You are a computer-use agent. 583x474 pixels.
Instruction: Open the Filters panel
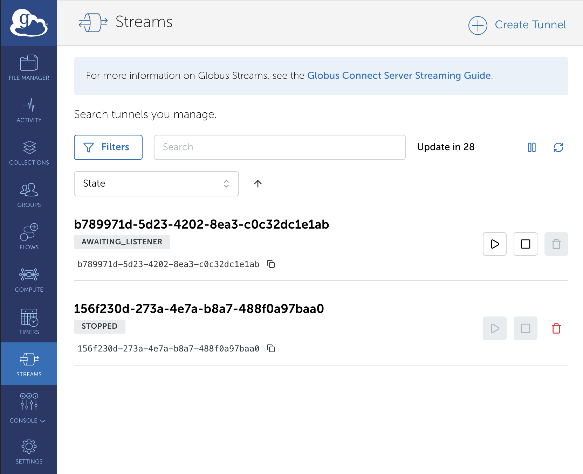pyautogui.click(x=108, y=147)
